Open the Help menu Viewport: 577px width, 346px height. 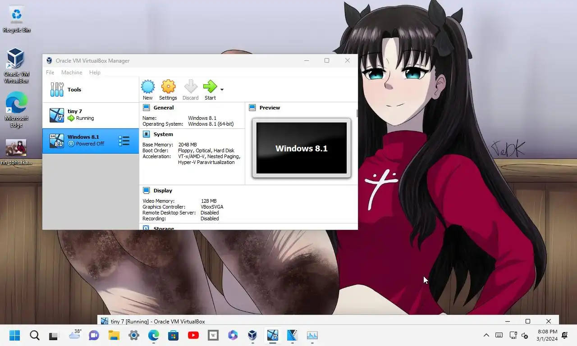[95, 73]
